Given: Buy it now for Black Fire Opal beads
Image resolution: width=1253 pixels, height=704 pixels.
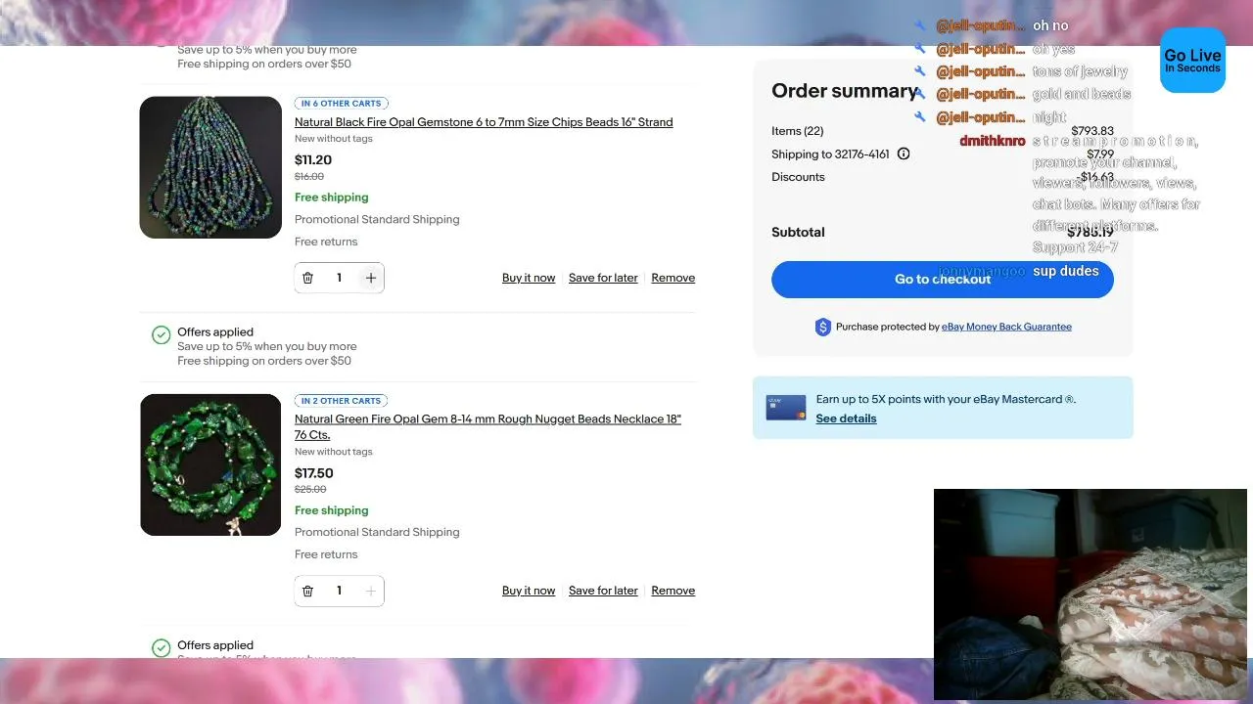Looking at the screenshot, I should click(x=529, y=278).
